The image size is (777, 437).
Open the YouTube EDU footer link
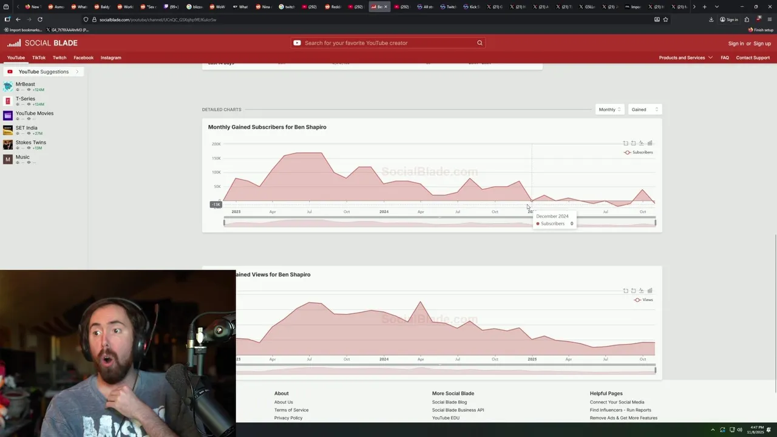coord(446,418)
